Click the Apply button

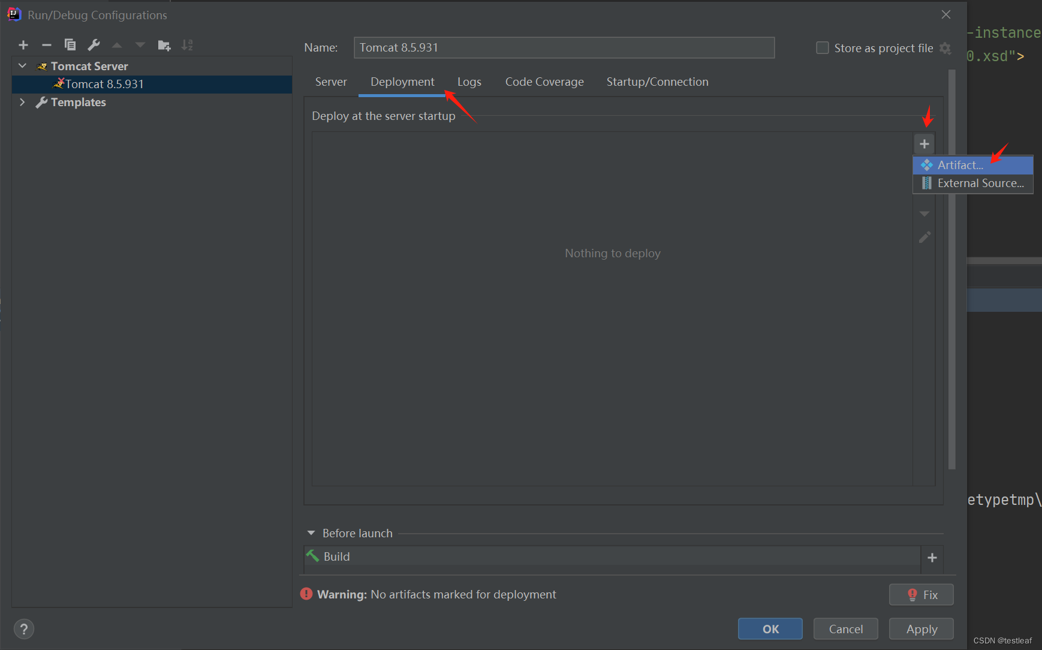[x=921, y=629]
